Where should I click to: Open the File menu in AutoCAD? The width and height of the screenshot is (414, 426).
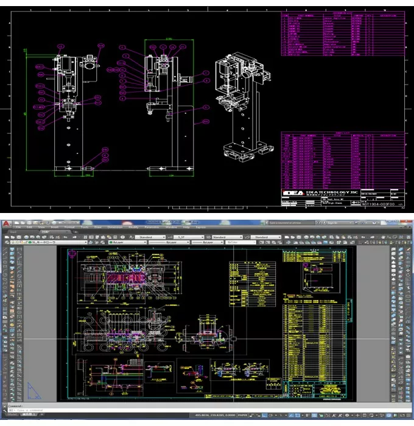18,227
